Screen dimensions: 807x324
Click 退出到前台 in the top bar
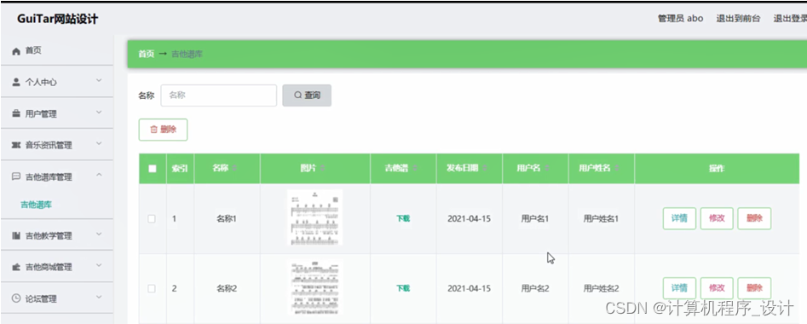(x=738, y=19)
